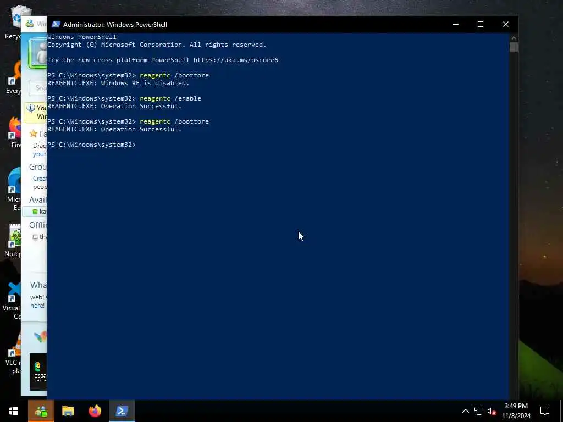Click the PowerShell icon in the title bar

(56, 24)
